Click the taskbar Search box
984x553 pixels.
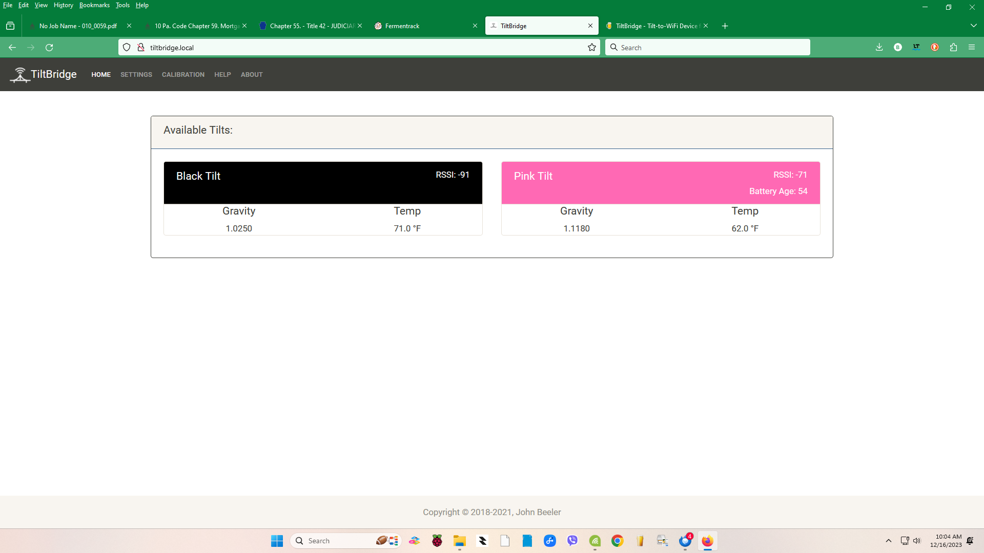(345, 541)
